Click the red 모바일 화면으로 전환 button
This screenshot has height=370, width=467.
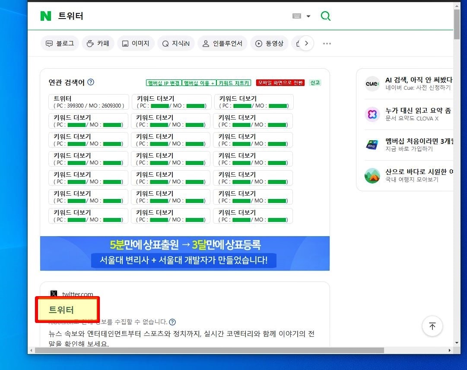(280, 82)
